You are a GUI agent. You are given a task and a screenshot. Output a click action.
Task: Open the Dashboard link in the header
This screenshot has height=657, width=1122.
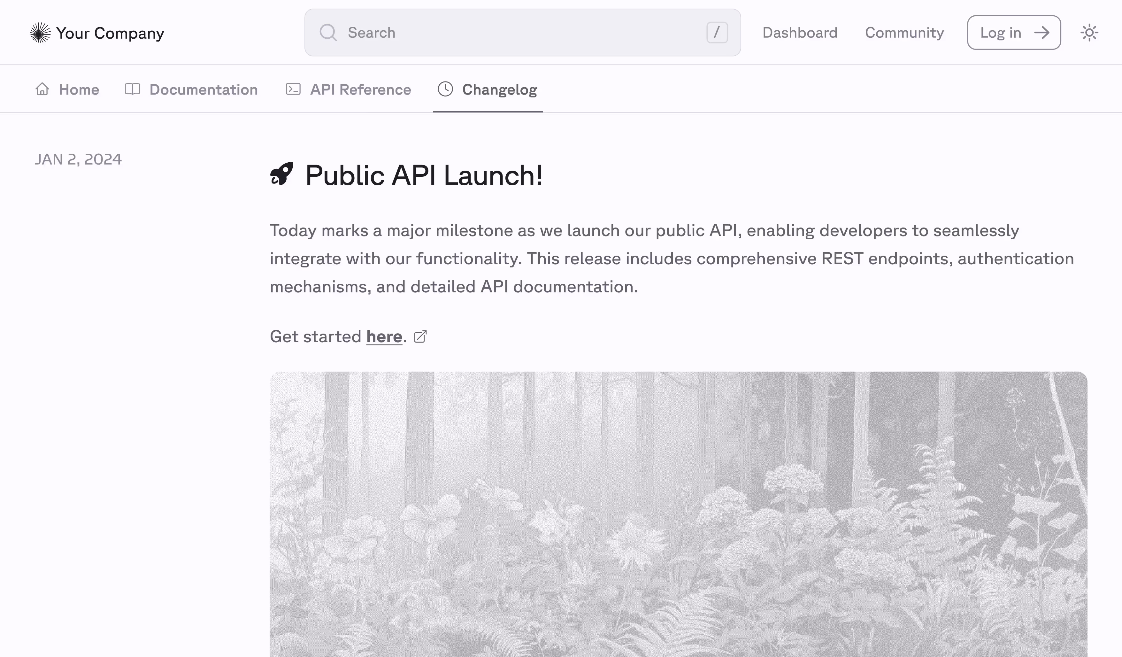(x=800, y=33)
